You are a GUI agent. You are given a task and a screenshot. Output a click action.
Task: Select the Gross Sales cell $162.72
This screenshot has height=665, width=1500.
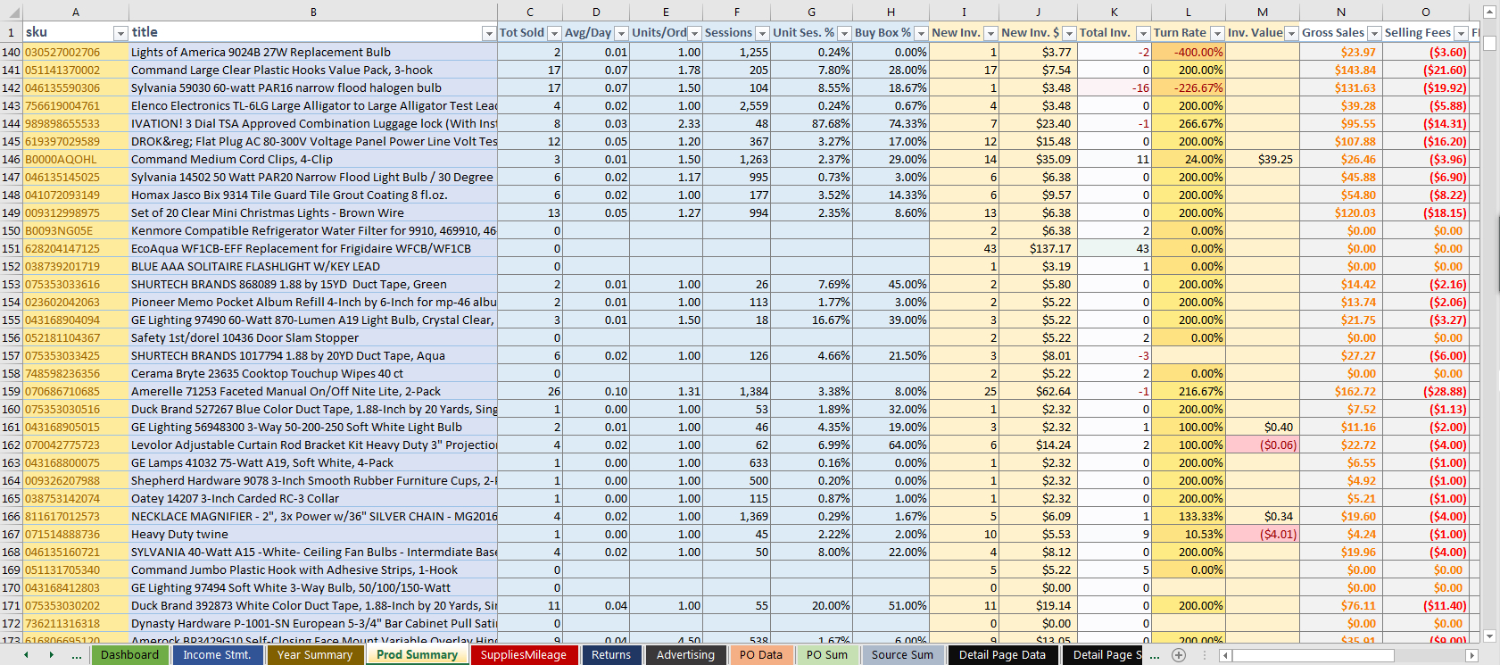point(1341,392)
